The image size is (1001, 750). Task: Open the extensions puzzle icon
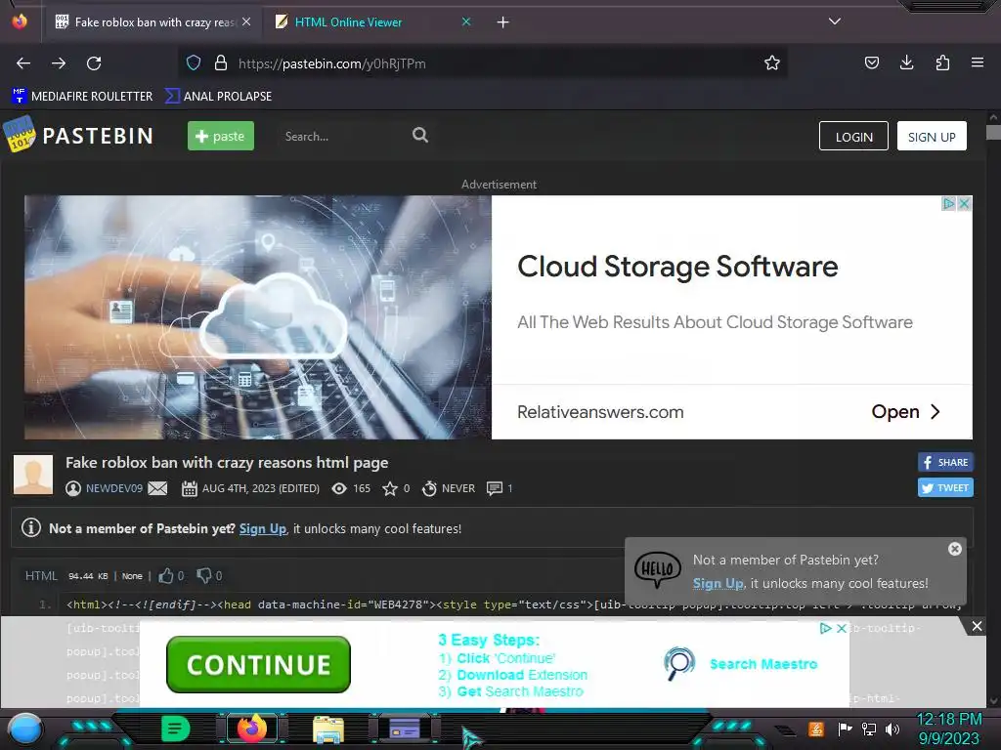coord(942,62)
